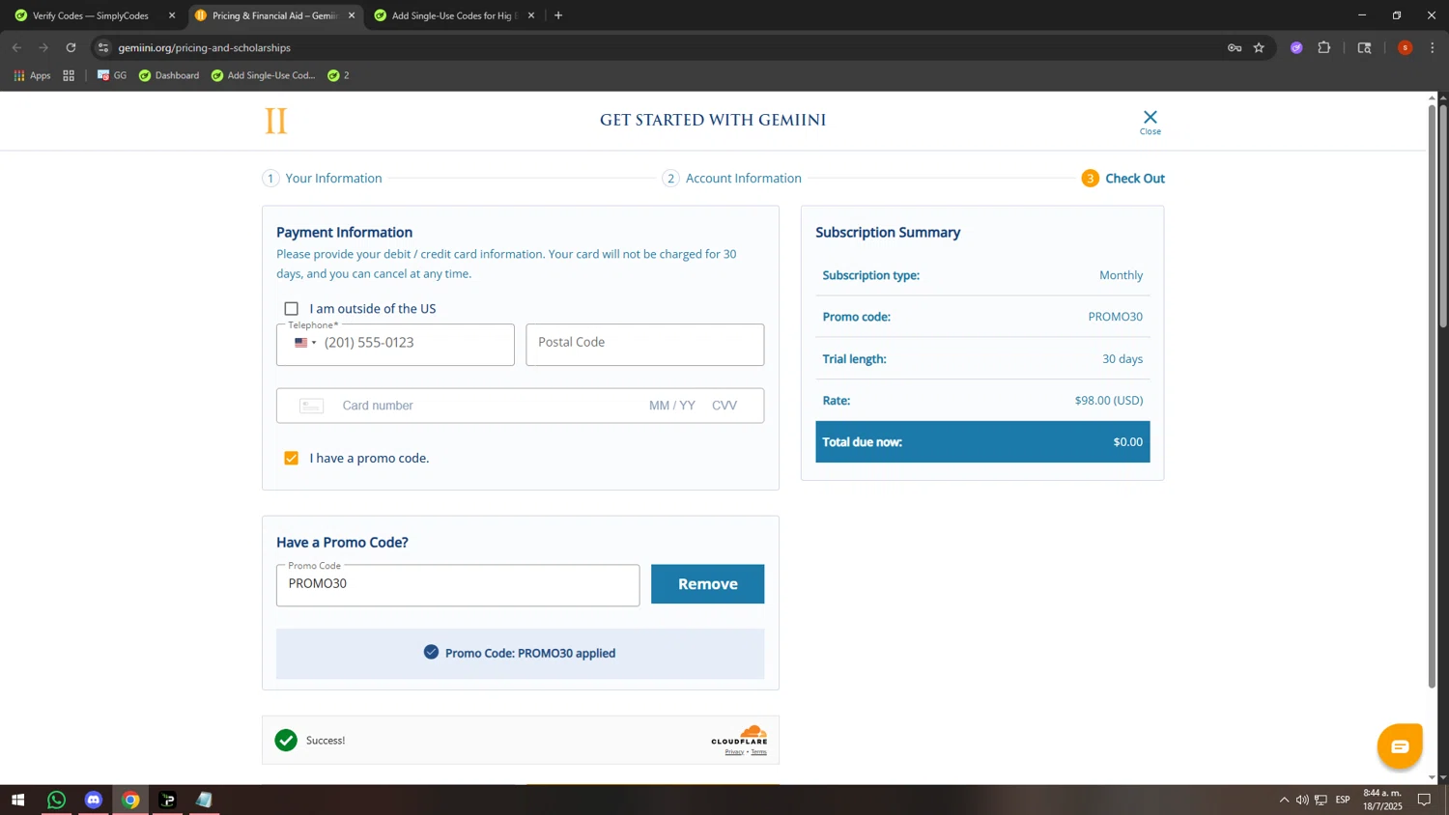This screenshot has width=1449, height=815.
Task: Go to step 2 Account Information
Action: [732, 179]
